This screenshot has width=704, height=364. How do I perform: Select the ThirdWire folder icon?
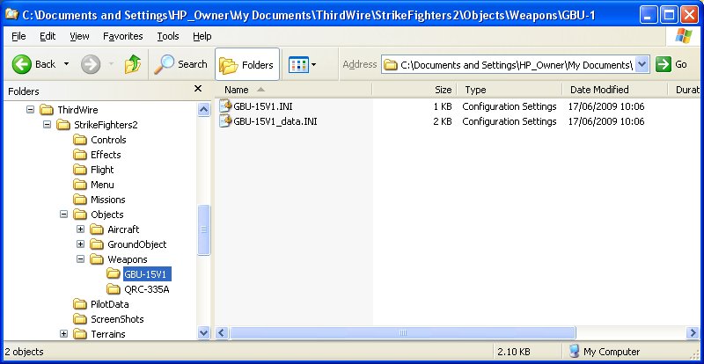47,110
